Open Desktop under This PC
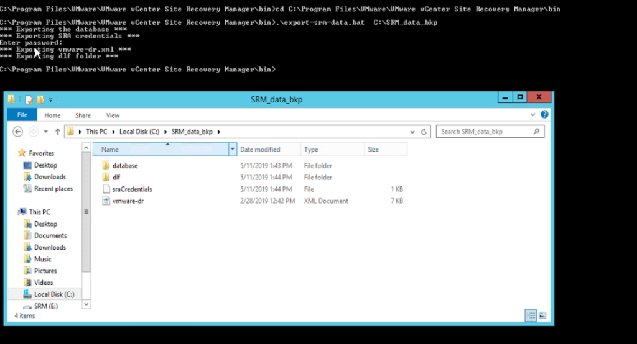The width and height of the screenshot is (637, 344). click(45, 224)
